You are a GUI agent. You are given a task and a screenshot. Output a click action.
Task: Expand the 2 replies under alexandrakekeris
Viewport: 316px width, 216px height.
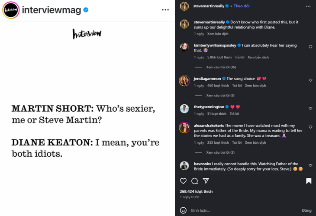(x=220, y=152)
